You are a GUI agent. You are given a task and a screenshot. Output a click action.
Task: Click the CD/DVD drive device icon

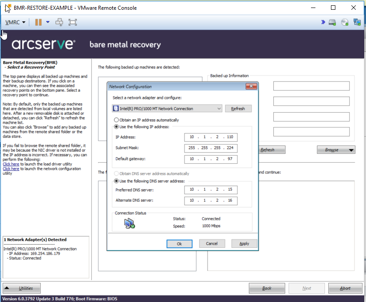345,23
